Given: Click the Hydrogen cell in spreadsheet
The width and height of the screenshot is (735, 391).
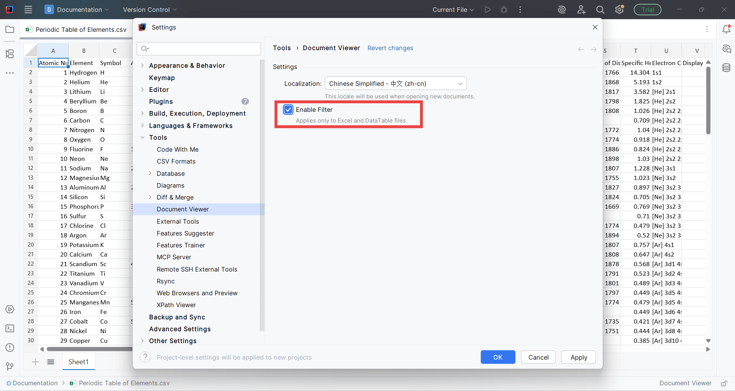Looking at the screenshot, I should [83, 72].
